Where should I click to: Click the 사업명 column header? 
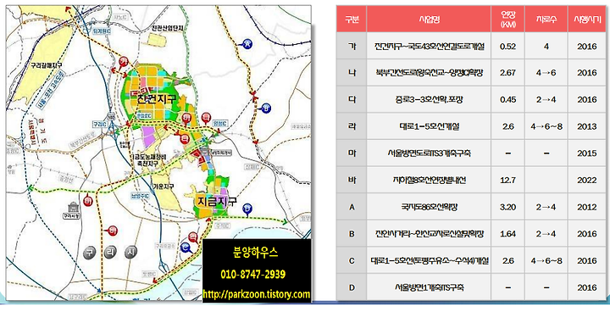click(x=429, y=19)
